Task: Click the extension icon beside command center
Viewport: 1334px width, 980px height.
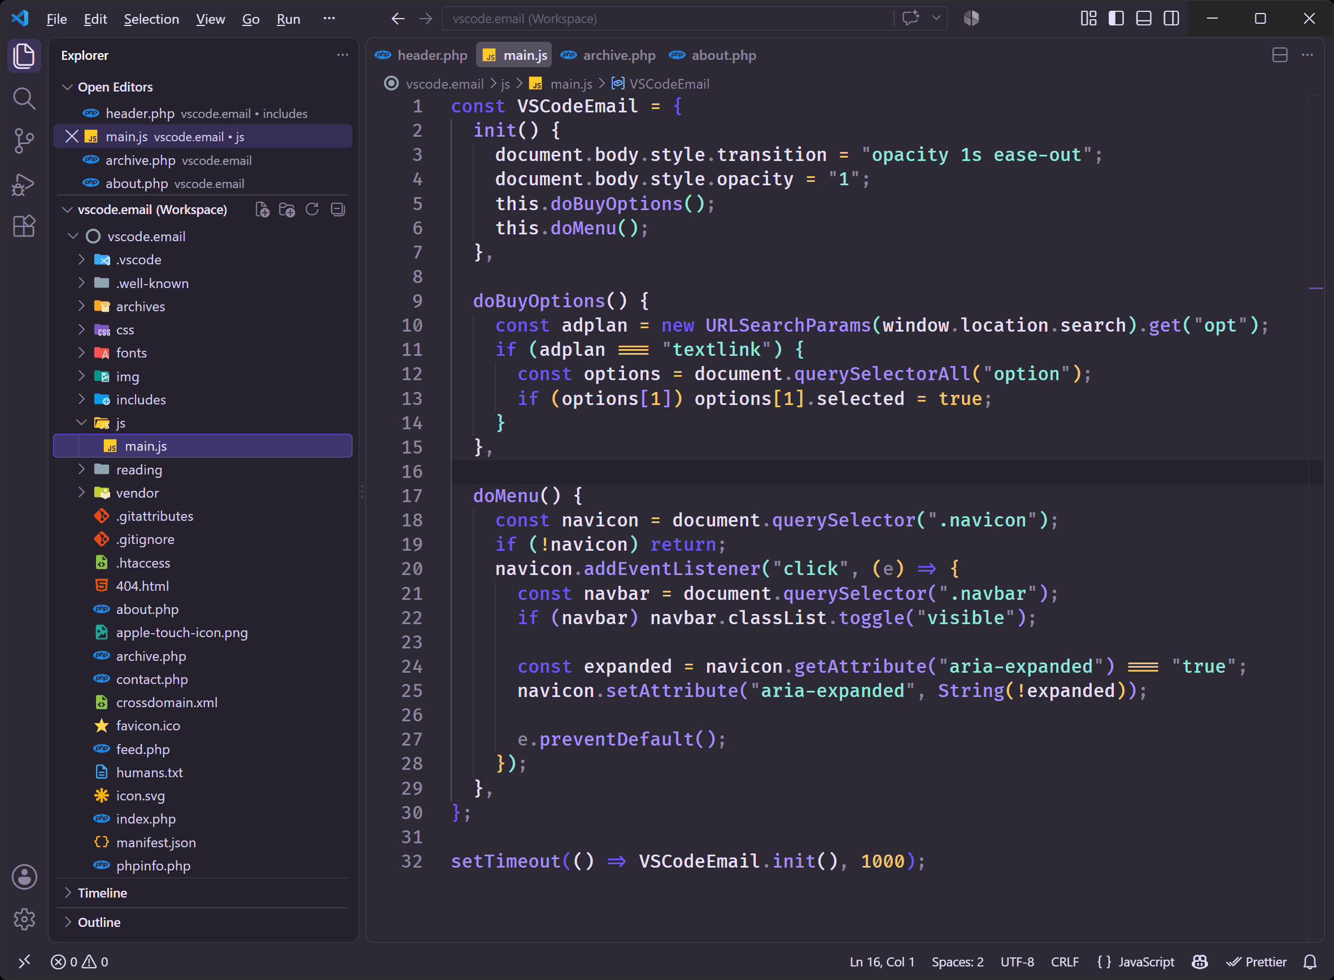Action: (x=971, y=19)
